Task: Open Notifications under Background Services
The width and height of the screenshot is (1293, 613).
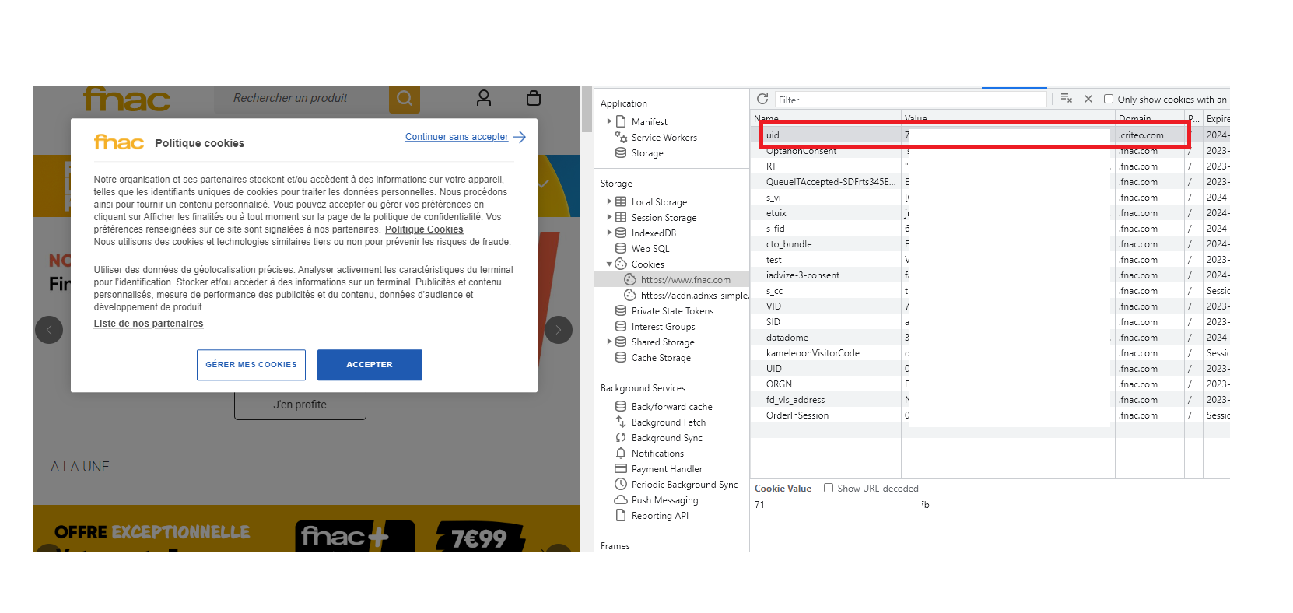Action: tap(657, 454)
